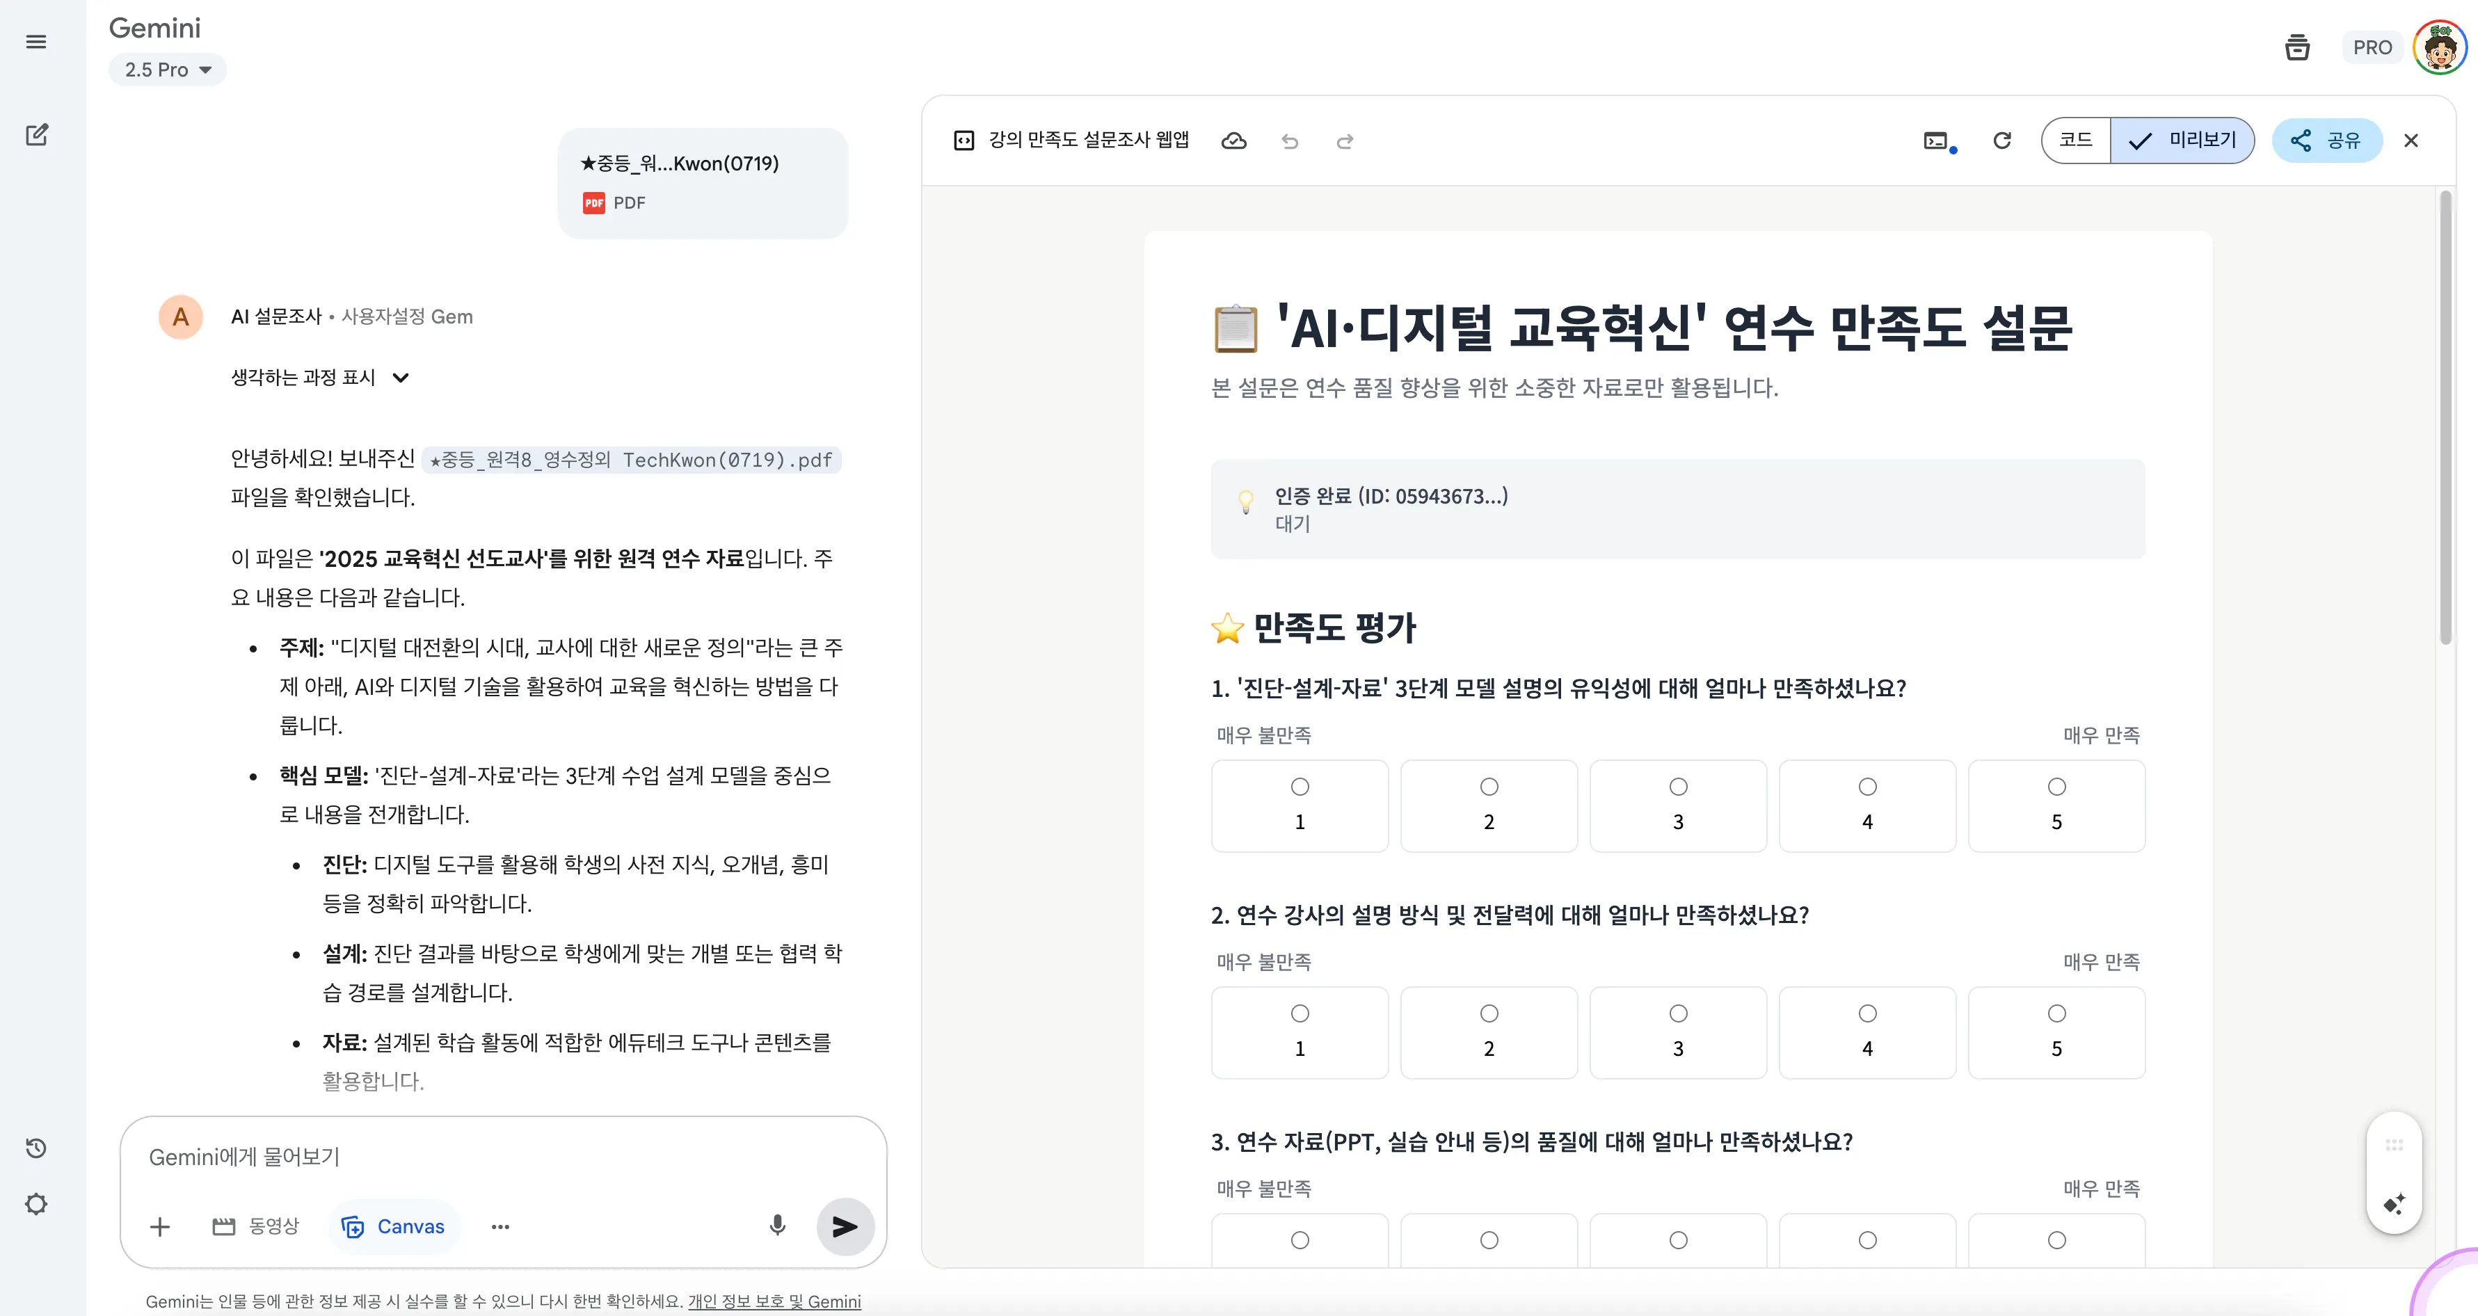Redo change in Canvas
Image resolution: width=2478 pixels, height=1316 pixels.
(1345, 141)
